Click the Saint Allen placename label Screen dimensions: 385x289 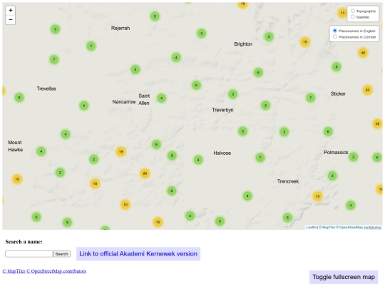144,99
